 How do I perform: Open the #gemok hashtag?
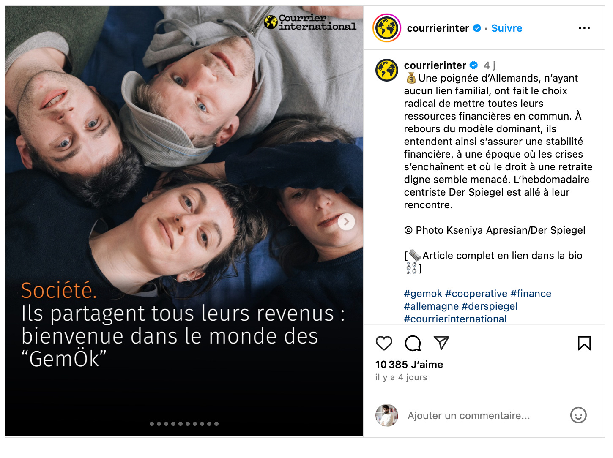pyautogui.click(x=423, y=294)
